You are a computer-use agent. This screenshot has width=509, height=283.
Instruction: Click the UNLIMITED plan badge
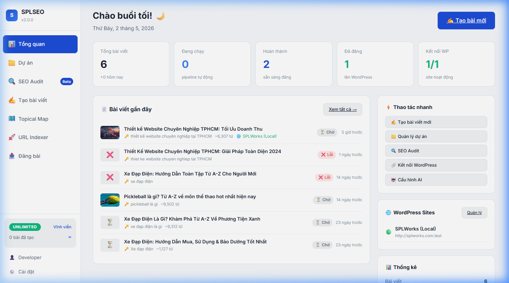[25, 227]
